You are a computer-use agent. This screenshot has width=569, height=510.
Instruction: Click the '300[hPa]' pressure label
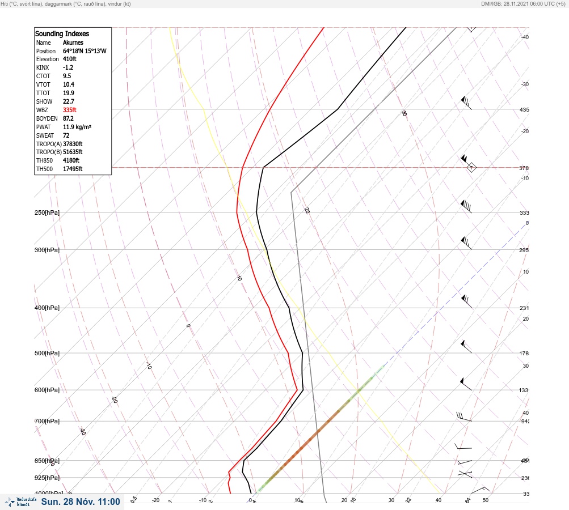(x=47, y=250)
